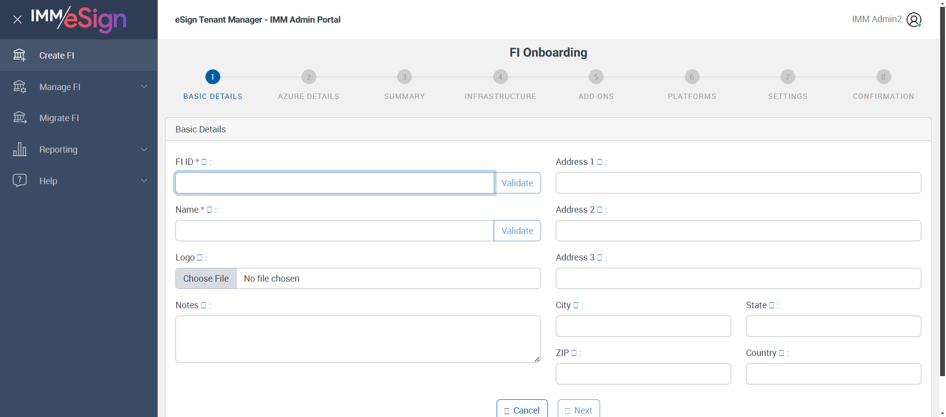Click the Help question mark icon
This screenshot has width=946, height=417.
(20, 181)
